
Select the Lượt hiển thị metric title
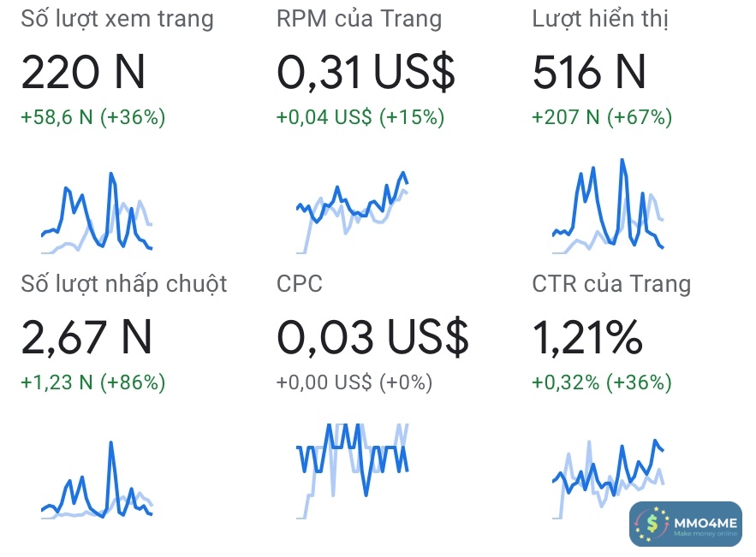point(600,19)
